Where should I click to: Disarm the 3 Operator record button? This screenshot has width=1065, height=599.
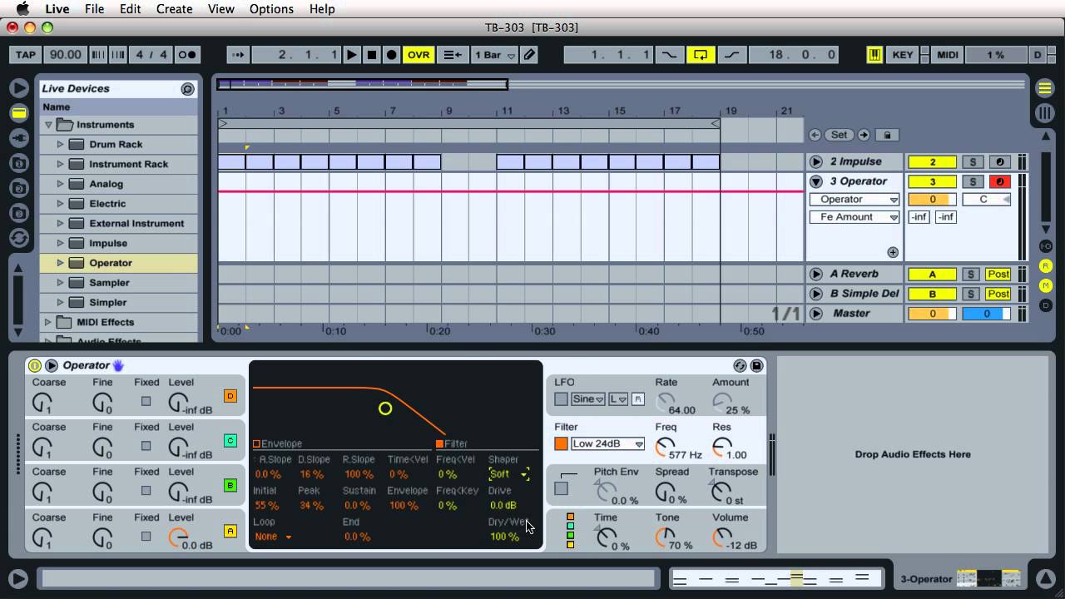999,181
